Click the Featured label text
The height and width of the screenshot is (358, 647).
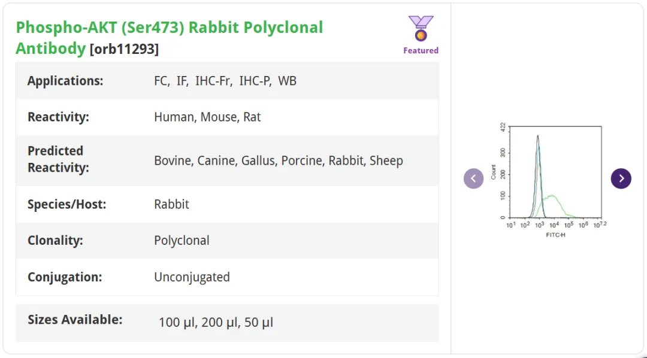(x=421, y=50)
